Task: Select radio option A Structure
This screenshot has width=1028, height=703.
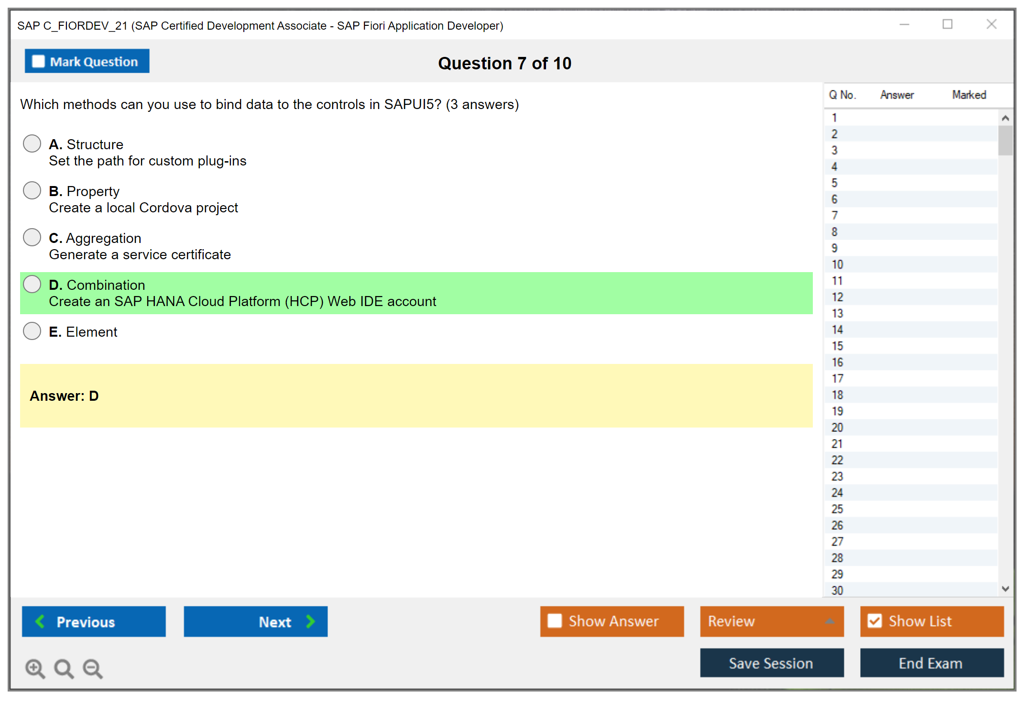Action: click(x=32, y=143)
